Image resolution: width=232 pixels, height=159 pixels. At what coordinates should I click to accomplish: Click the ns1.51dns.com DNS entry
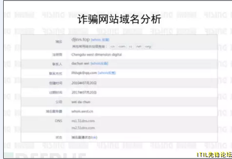tap(83, 121)
